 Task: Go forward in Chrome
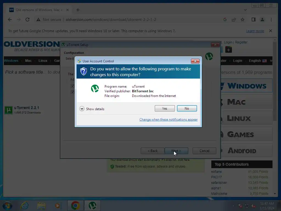(x=19, y=20)
